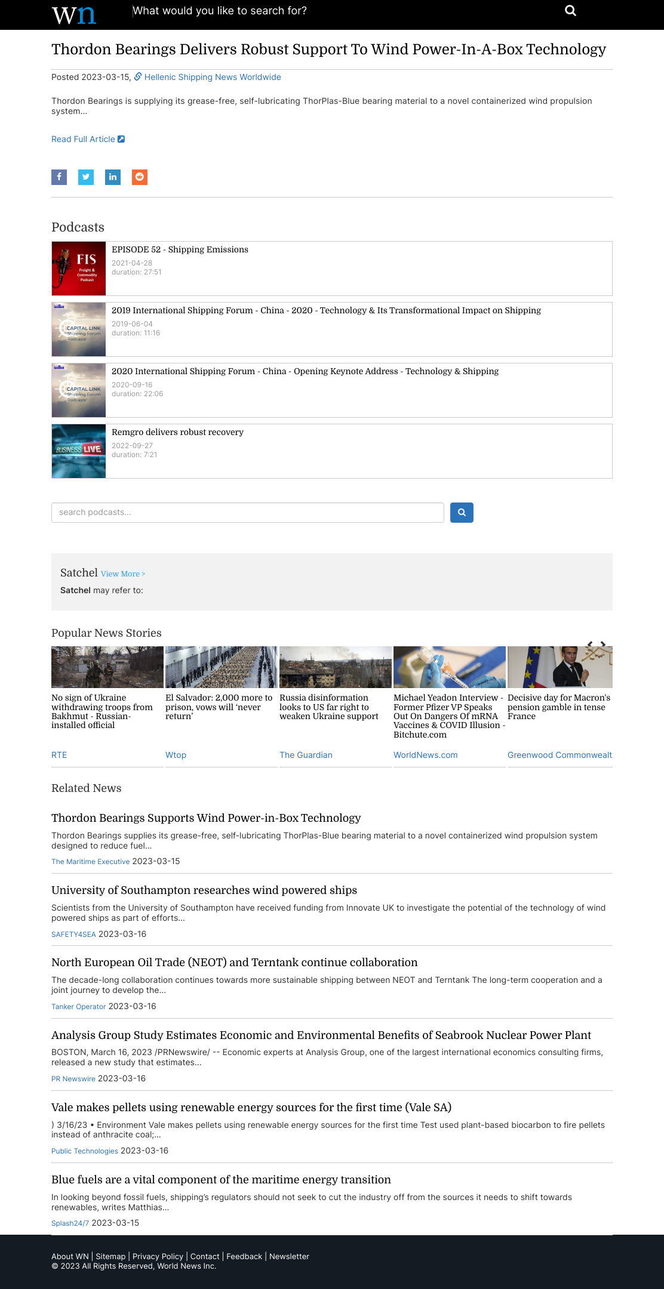Click Capital Link thumbnail of 2019 forum podcast
Viewport: 664px width, 1289px height.
(79, 329)
